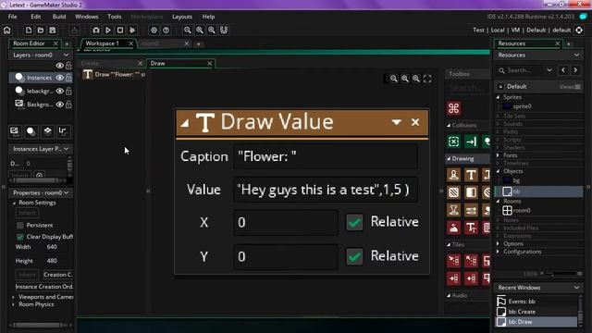Click the Caption input field
Screen dimensions: 592x333
pos(326,156)
